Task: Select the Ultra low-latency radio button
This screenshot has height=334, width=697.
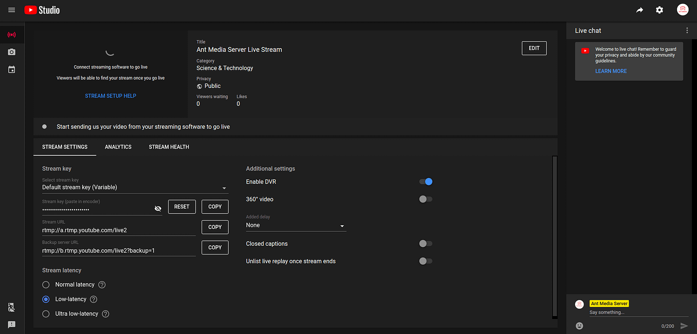Action: (x=46, y=314)
